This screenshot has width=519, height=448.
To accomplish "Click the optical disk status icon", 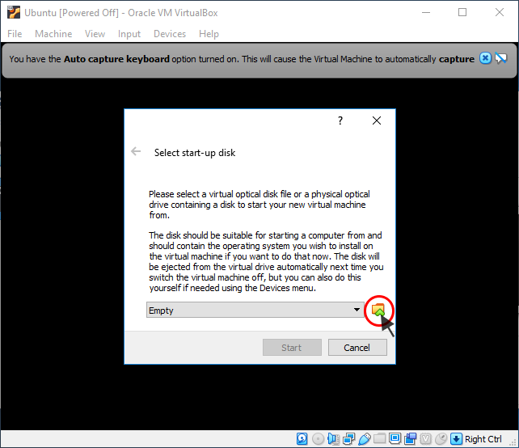I will pyautogui.click(x=318, y=439).
